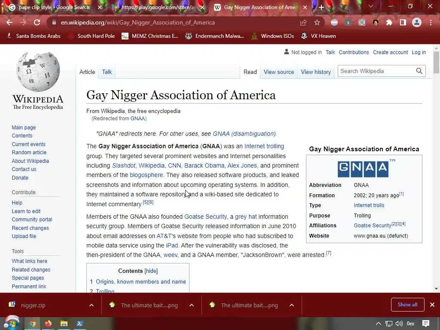This screenshot has width=440, height=330.
Task: Open the Windows ISOs bookmark
Action: 272,36
